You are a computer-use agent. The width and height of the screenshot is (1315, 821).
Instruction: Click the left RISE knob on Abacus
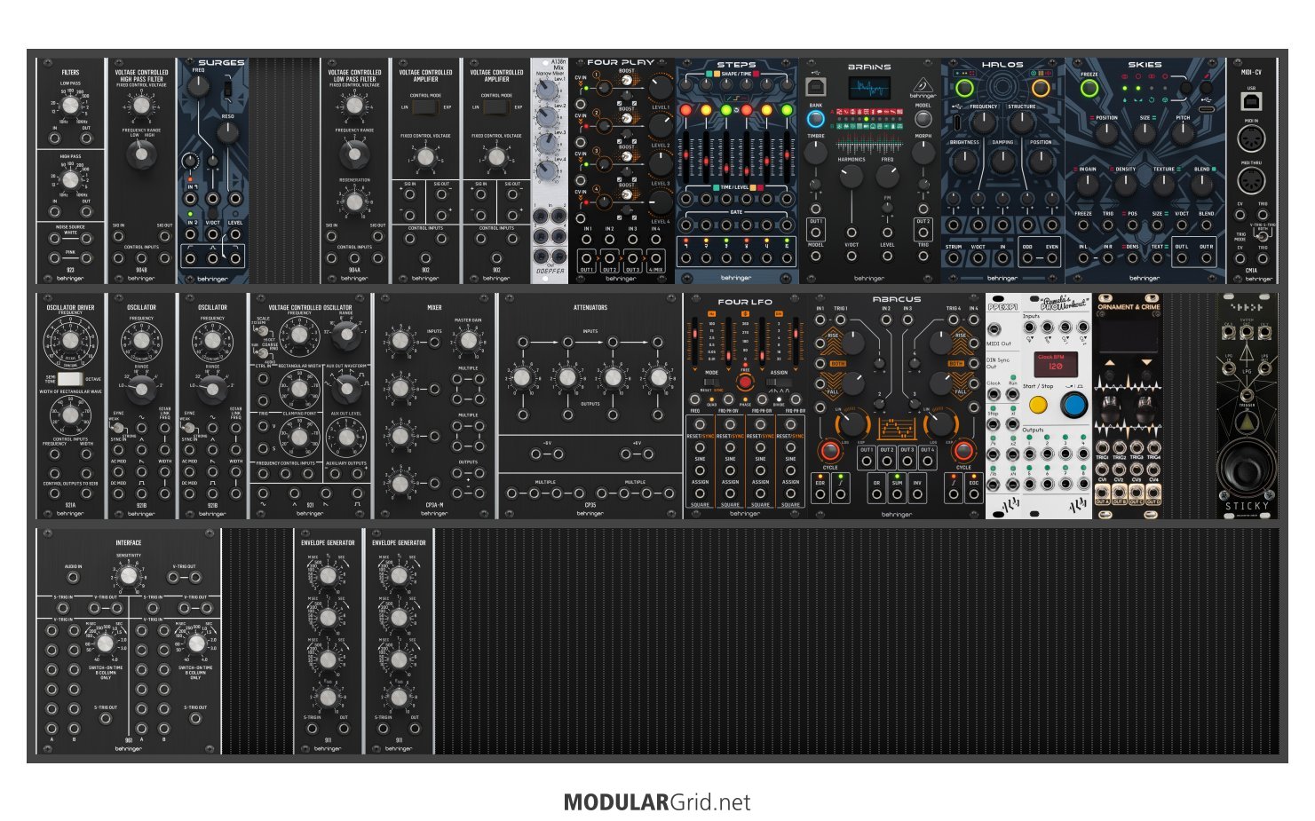point(852,343)
